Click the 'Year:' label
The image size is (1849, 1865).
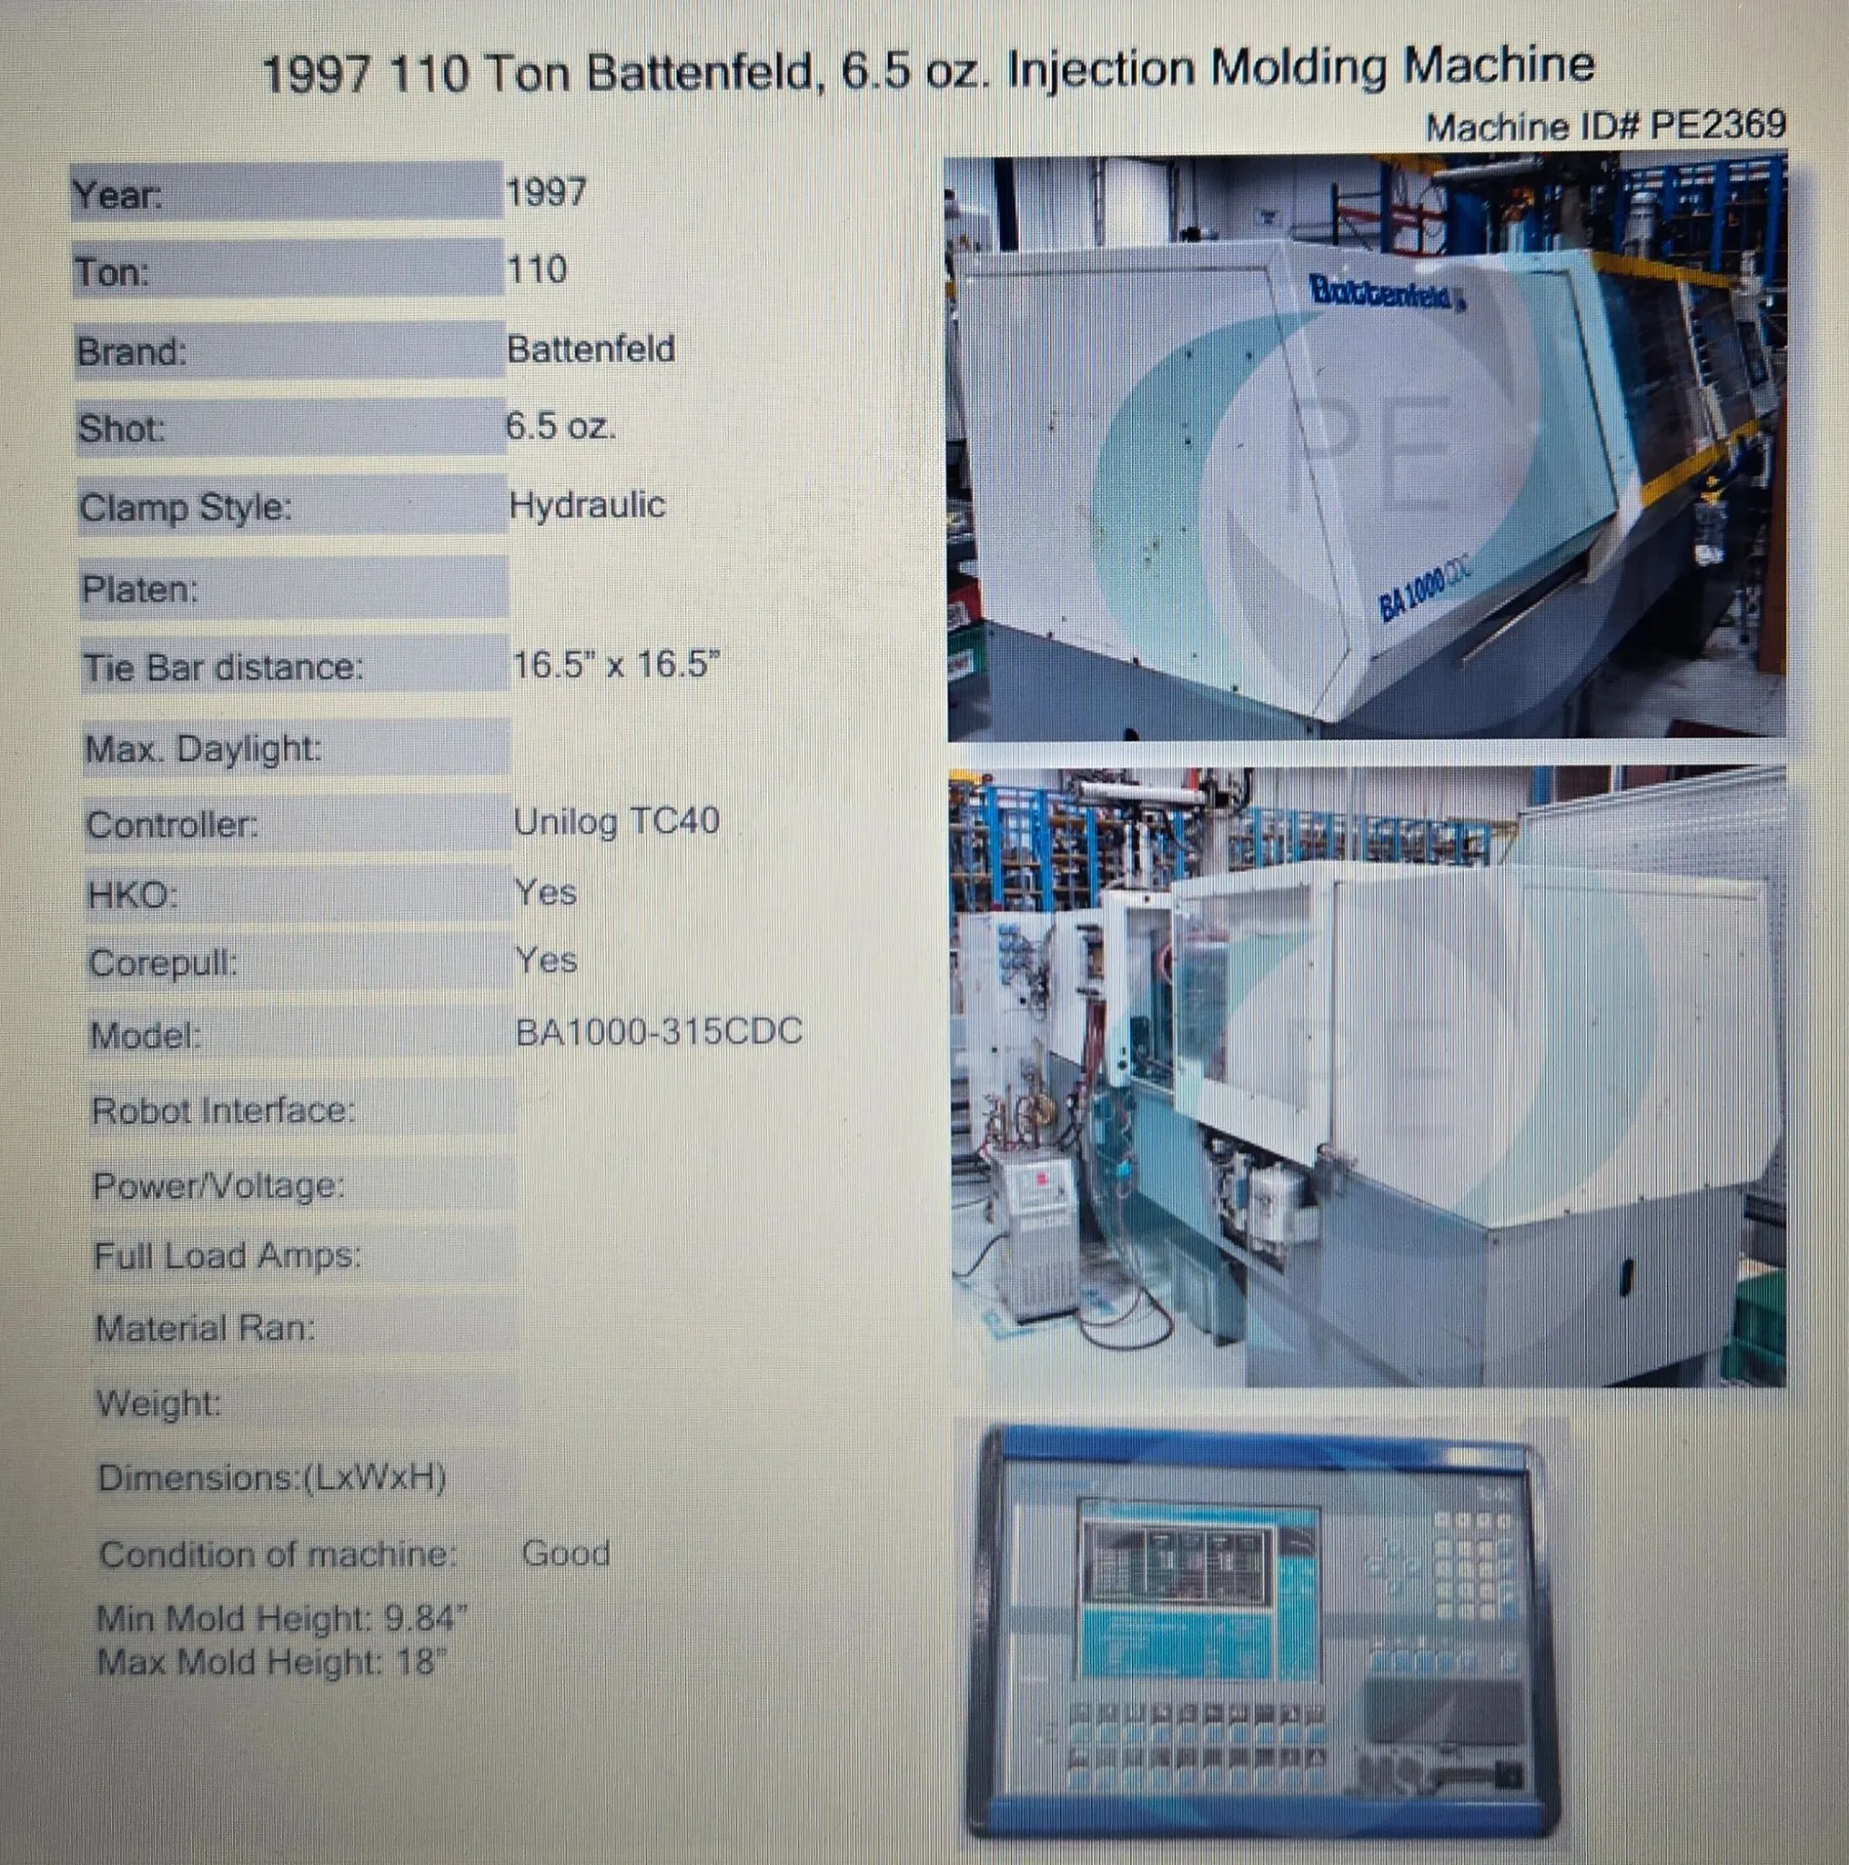[x=117, y=195]
